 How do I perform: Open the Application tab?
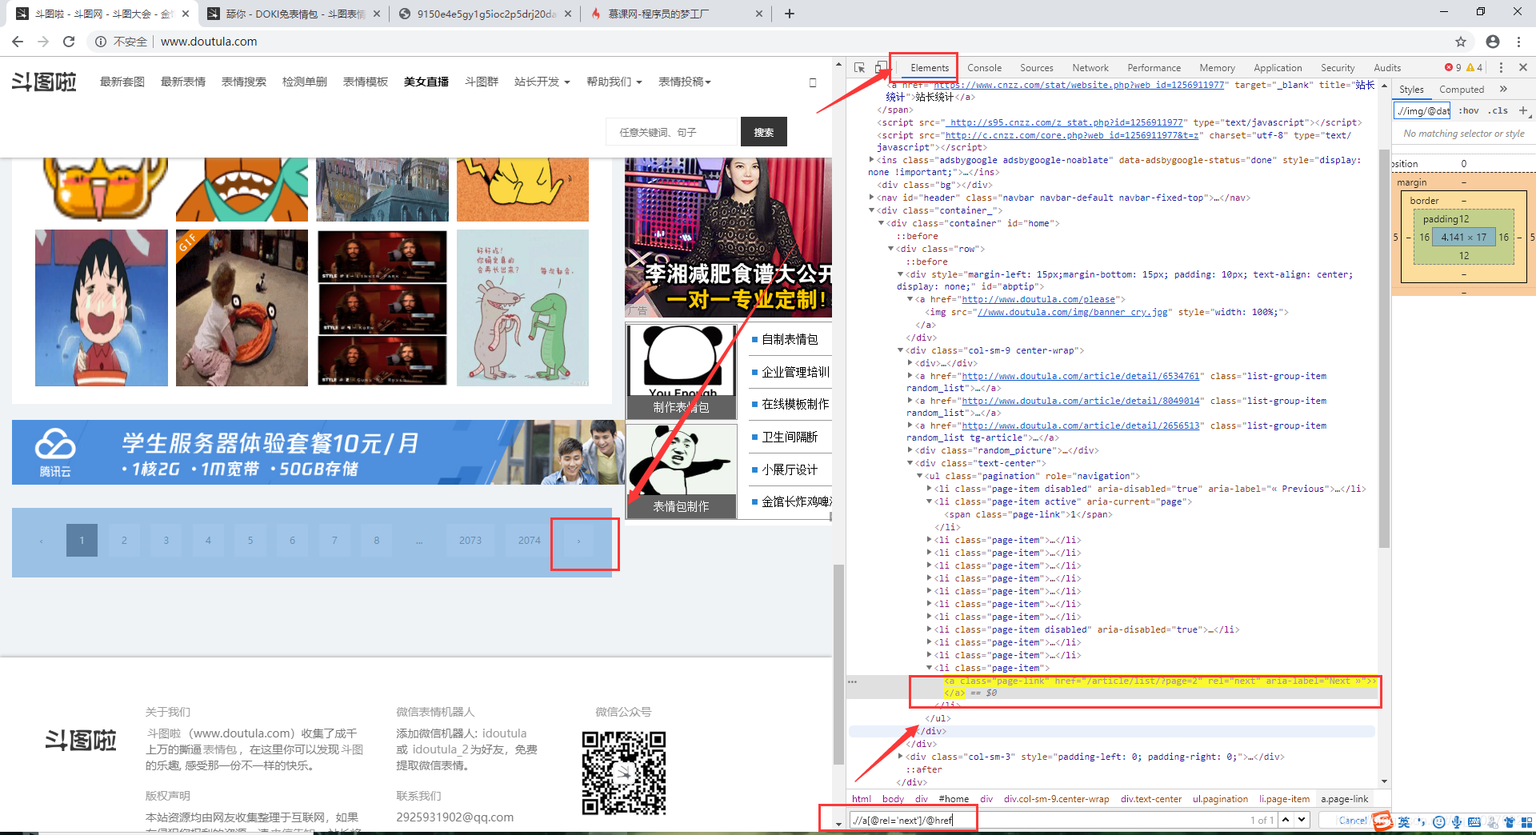(x=1278, y=68)
